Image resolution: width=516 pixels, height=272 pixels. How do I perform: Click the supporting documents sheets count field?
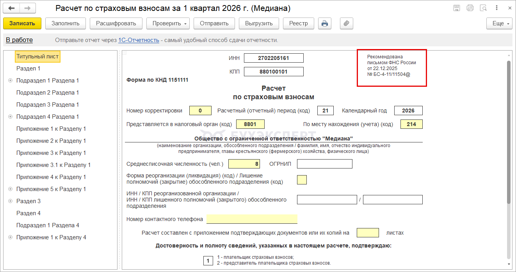(368, 233)
